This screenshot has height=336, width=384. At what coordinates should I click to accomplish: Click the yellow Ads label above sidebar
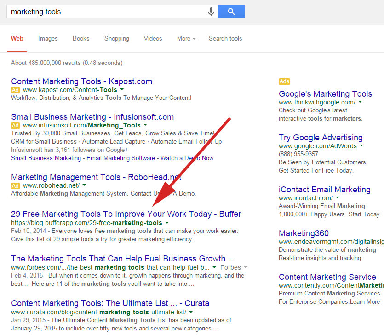[x=284, y=81]
